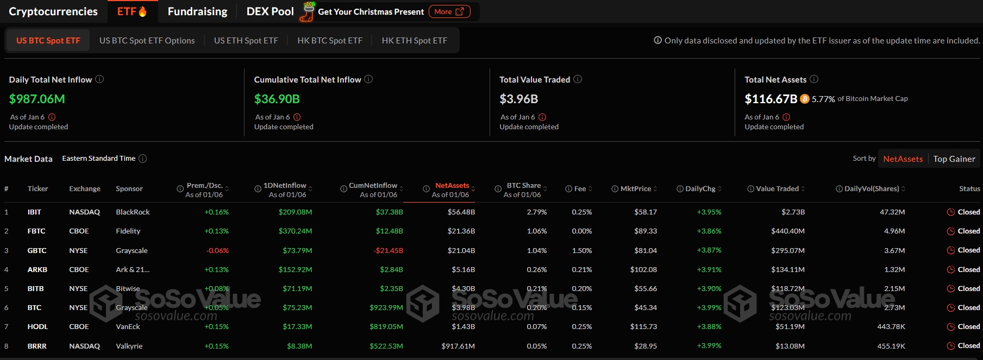This screenshot has height=360, width=983.
Task: Click red alert icon under Total Net Assets
Action: (786, 117)
